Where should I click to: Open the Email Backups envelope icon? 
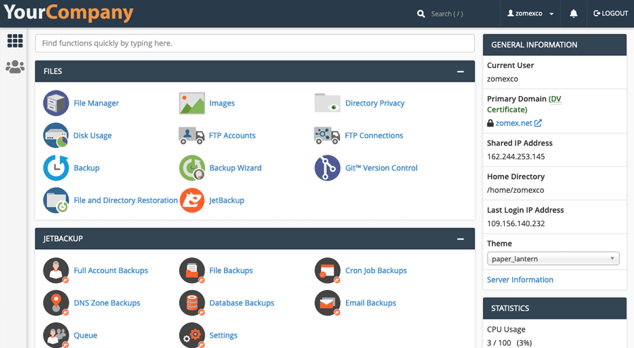(x=327, y=303)
